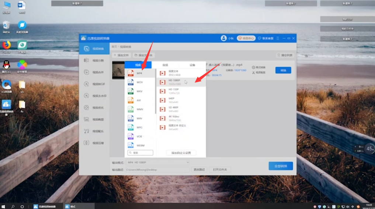This screenshot has height=209, width=375.
Task: Click the 清空列表 button
Action: 285,55
